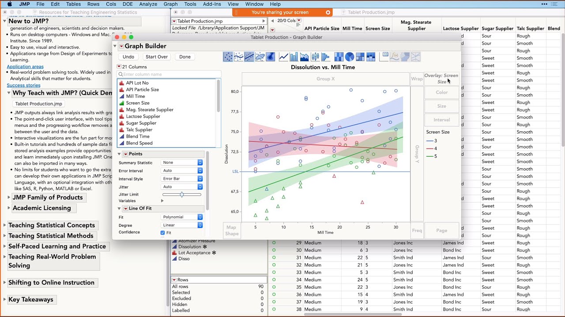Viewport: 565px width, 317px height.
Task: Select the Box Plot element icon
Action: point(315,57)
